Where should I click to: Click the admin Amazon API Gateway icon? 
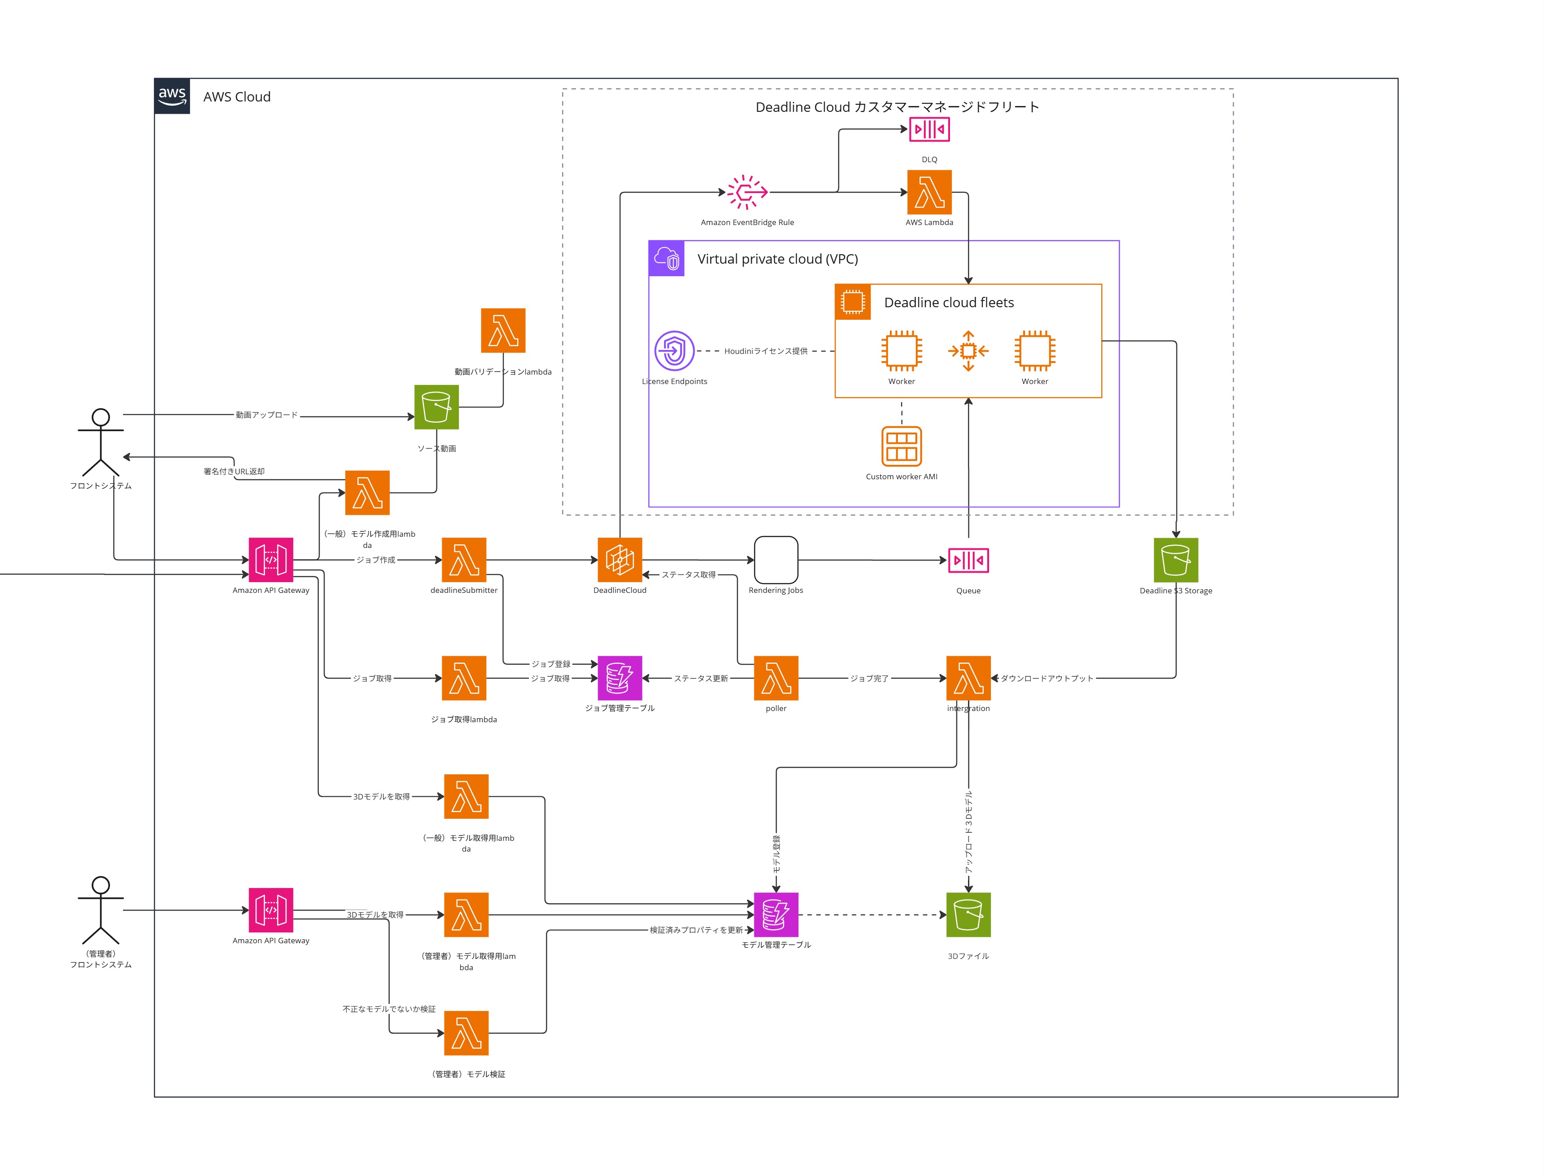tap(270, 910)
